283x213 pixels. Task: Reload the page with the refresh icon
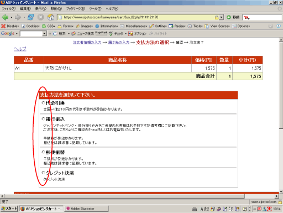pyautogui.click(x=30, y=17)
